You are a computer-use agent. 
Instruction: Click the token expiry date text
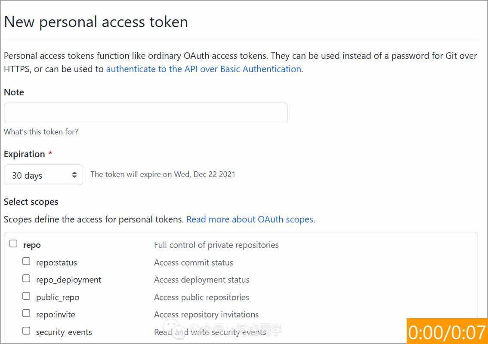(163, 174)
